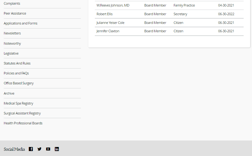This screenshot has width=252, height=156.
Task: Select the 04-30-2021 date cell
Action: coord(226,5)
